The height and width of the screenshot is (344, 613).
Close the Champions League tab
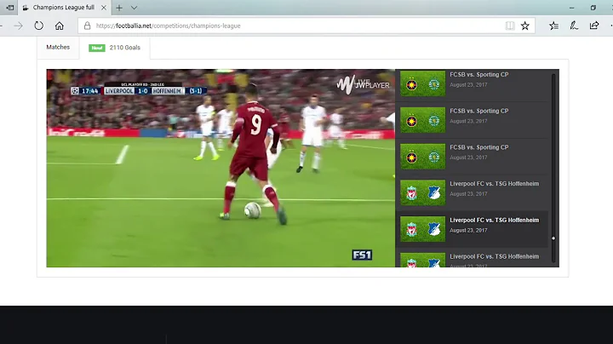(104, 8)
